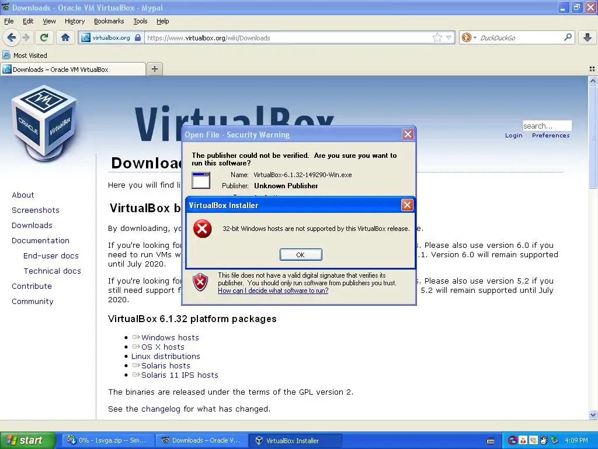Switch to 'Downloads – Oracle V...' taskbar item
The width and height of the screenshot is (598, 449).
201,440
